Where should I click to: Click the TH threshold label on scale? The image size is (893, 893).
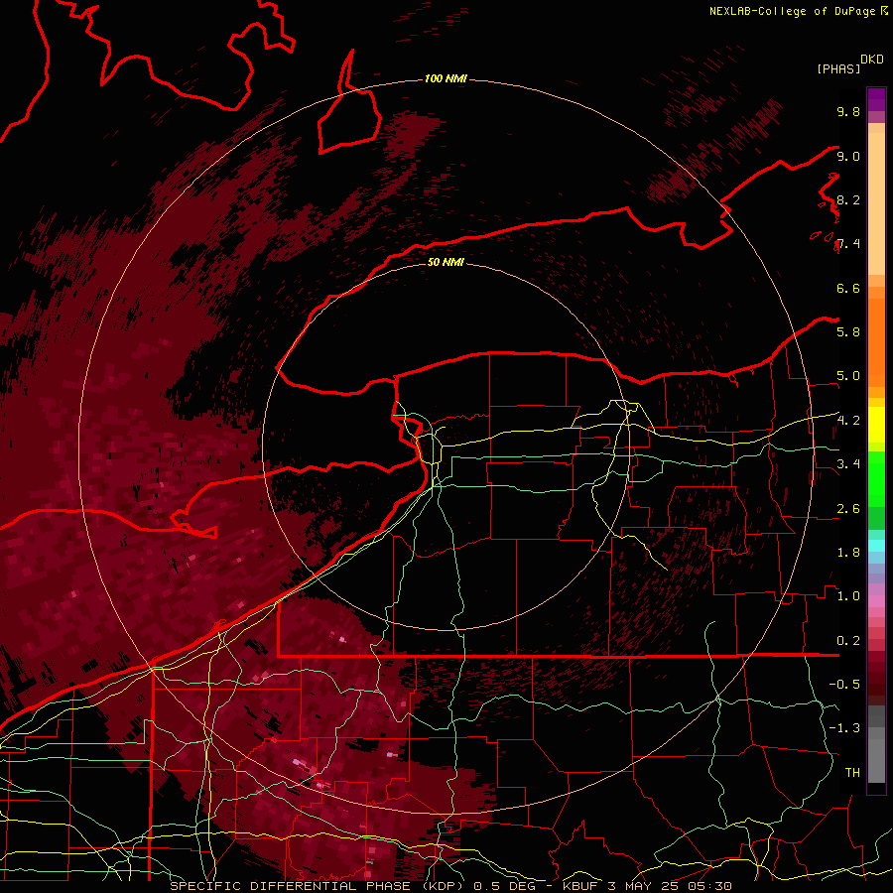click(x=852, y=773)
